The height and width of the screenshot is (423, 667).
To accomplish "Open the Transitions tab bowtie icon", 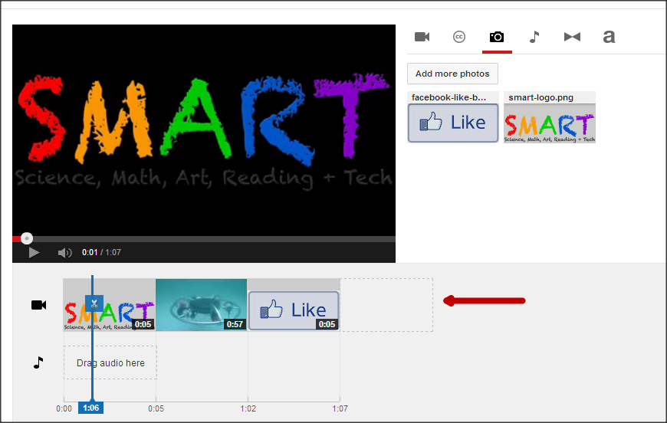I will (x=572, y=37).
